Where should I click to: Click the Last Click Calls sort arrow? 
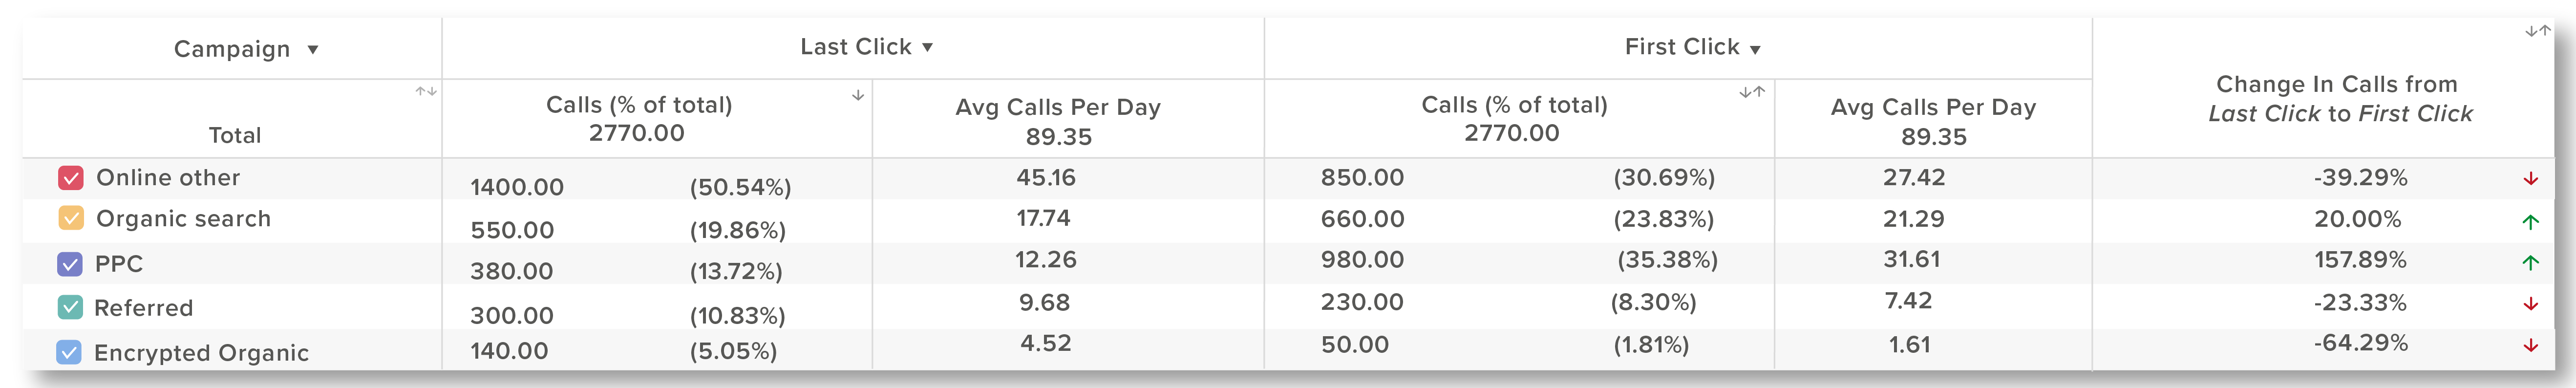click(x=857, y=95)
